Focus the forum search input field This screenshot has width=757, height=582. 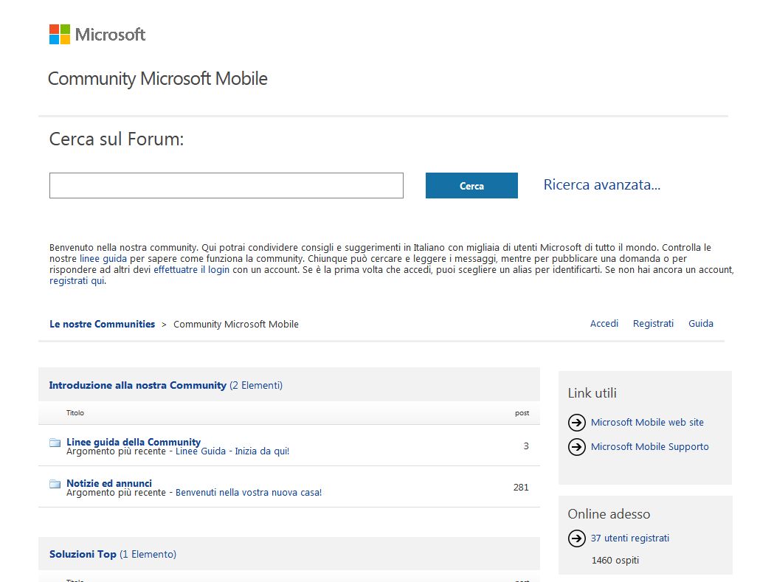pyautogui.click(x=226, y=185)
